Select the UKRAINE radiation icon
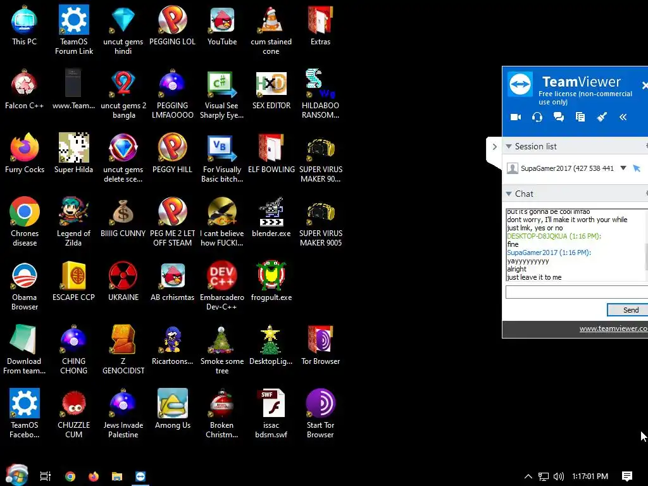Screen dimensions: 648x486 123,282
